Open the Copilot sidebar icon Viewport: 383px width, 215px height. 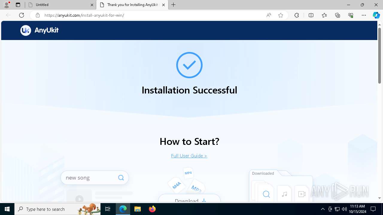(376, 15)
